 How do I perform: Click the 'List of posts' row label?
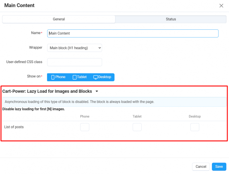point(14,127)
